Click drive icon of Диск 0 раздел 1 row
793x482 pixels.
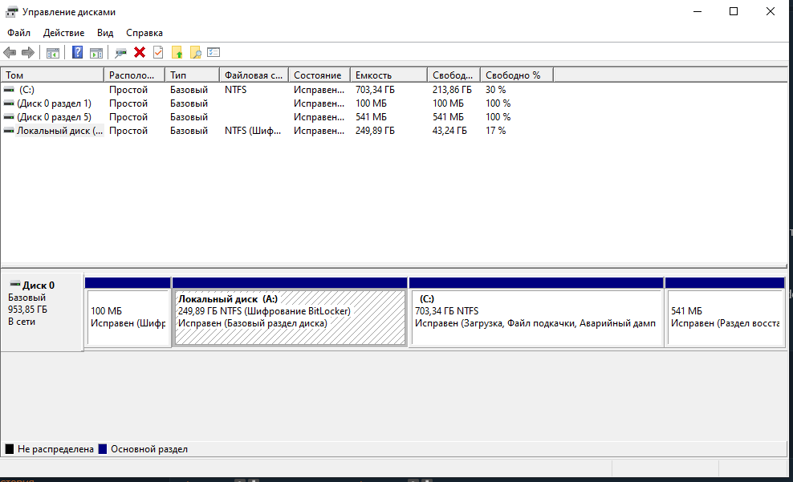9,103
